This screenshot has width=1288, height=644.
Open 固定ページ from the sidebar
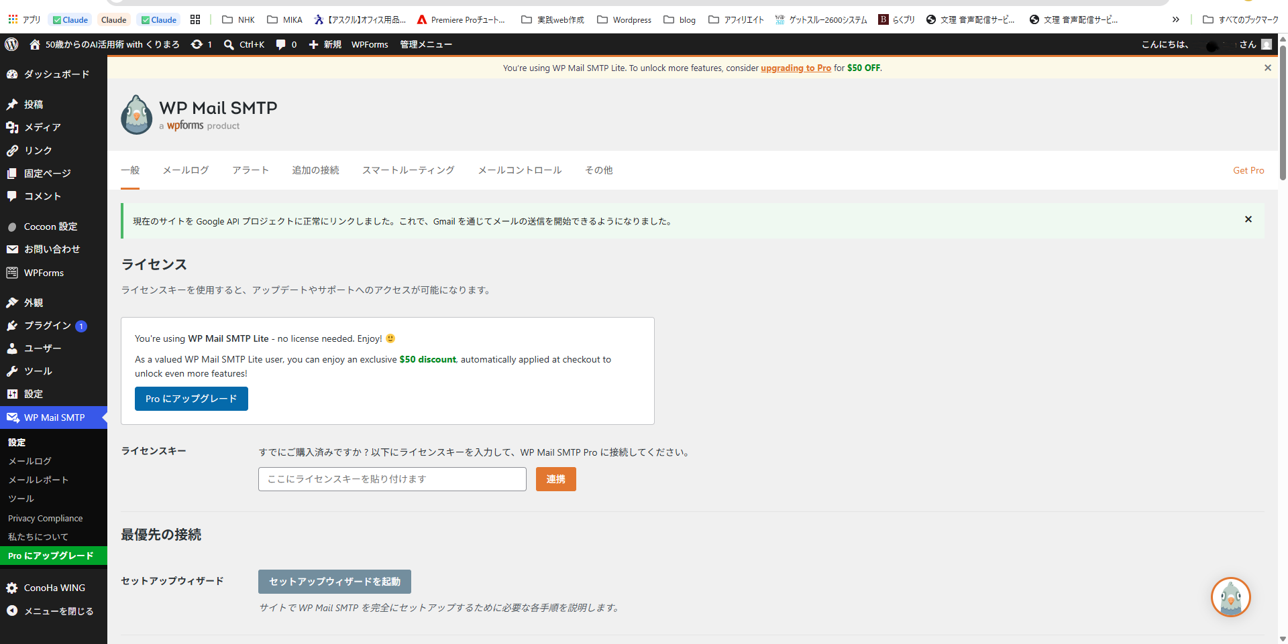pos(54,174)
